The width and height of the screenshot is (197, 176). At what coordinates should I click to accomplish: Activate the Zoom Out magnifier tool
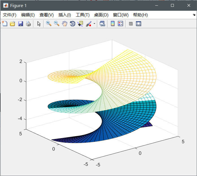tap(57, 24)
